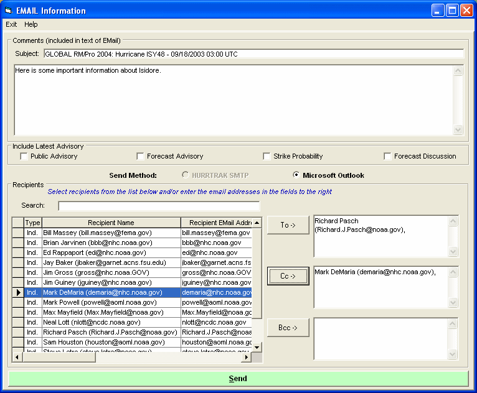The width and height of the screenshot is (477, 393).
Task: Click the Type column header
Action: [33, 223]
